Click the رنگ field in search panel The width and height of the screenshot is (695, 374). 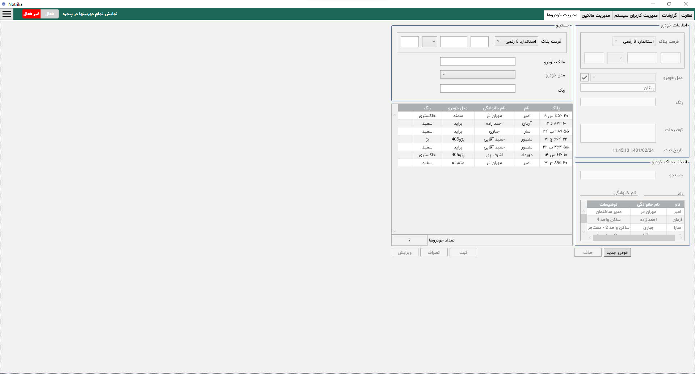[x=477, y=89]
